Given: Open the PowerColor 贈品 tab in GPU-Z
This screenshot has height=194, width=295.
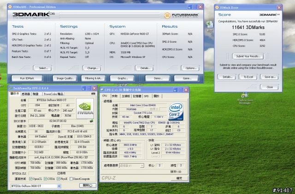Looking at the screenshot, I should (53, 94).
